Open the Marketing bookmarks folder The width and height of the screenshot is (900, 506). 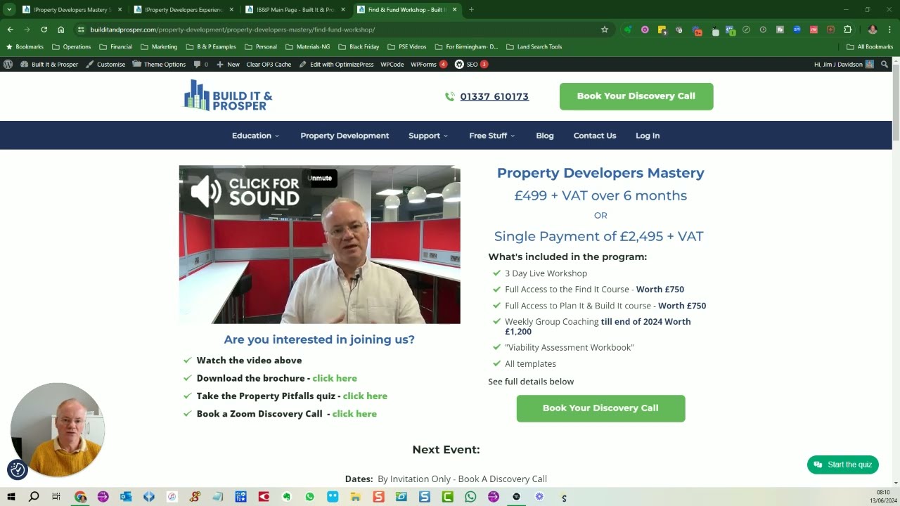(x=158, y=46)
